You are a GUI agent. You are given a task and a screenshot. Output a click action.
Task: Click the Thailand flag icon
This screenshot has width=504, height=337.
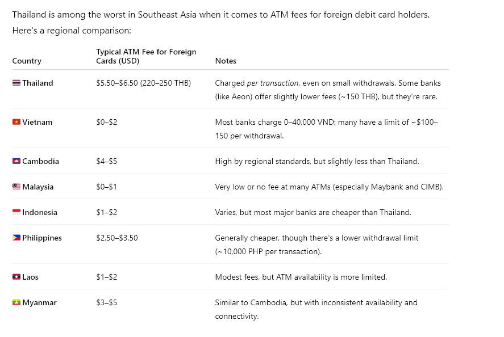pyautogui.click(x=16, y=83)
